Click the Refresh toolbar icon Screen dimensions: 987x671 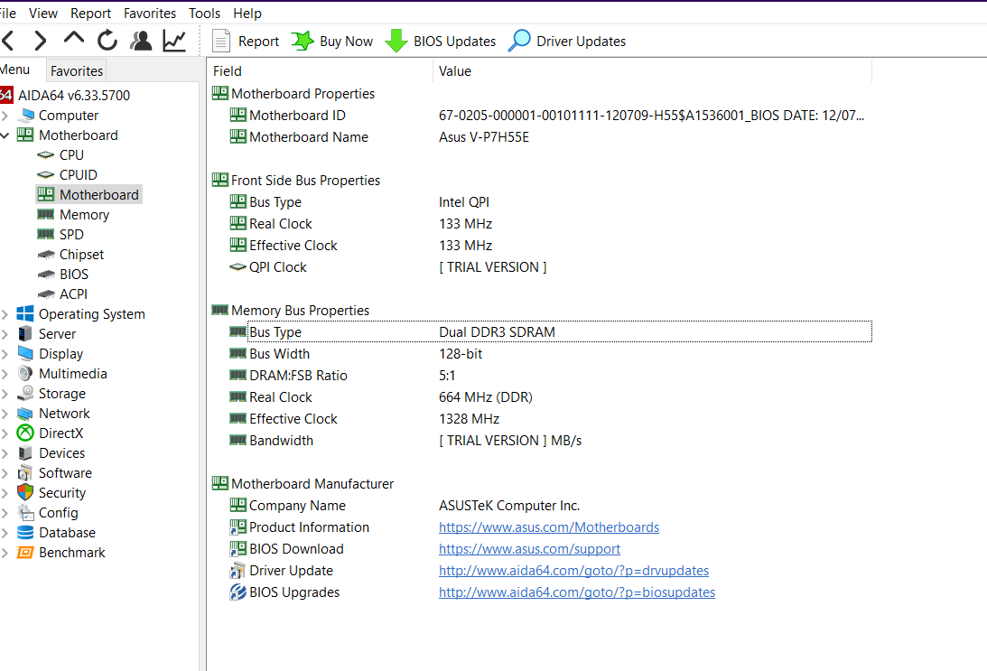107,41
